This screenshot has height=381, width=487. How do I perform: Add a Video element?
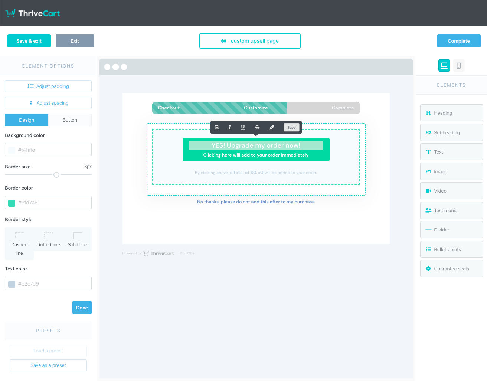coord(451,191)
